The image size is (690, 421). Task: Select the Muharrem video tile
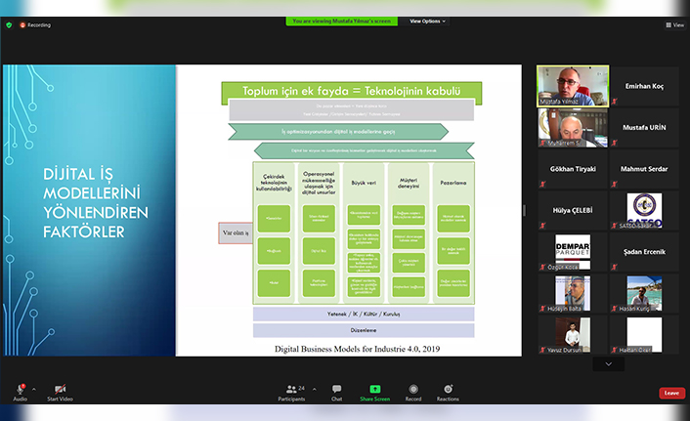573,128
